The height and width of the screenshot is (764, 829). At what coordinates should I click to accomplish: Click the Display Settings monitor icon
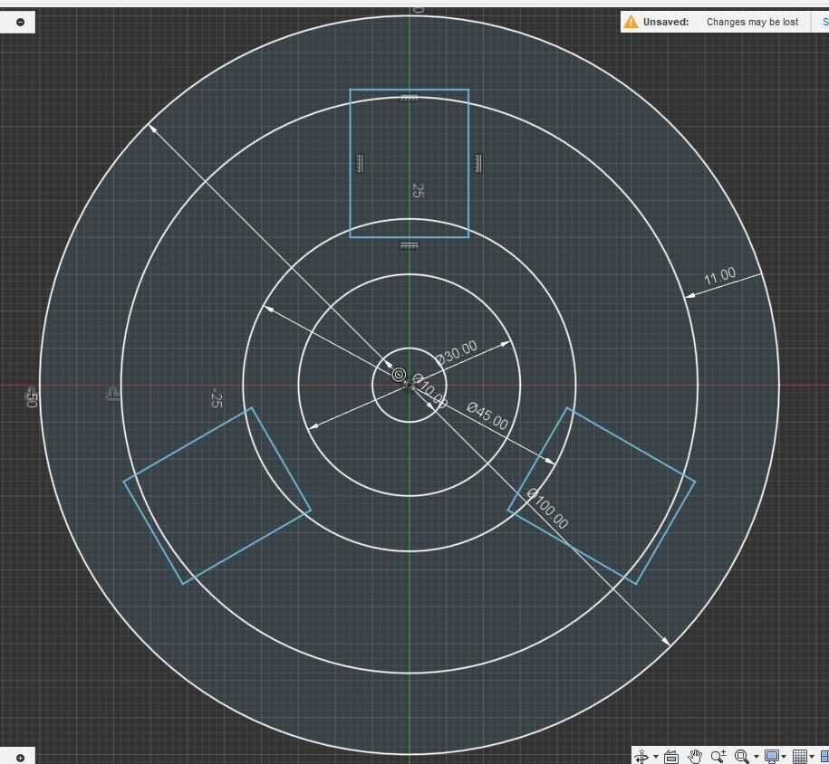coord(772,757)
